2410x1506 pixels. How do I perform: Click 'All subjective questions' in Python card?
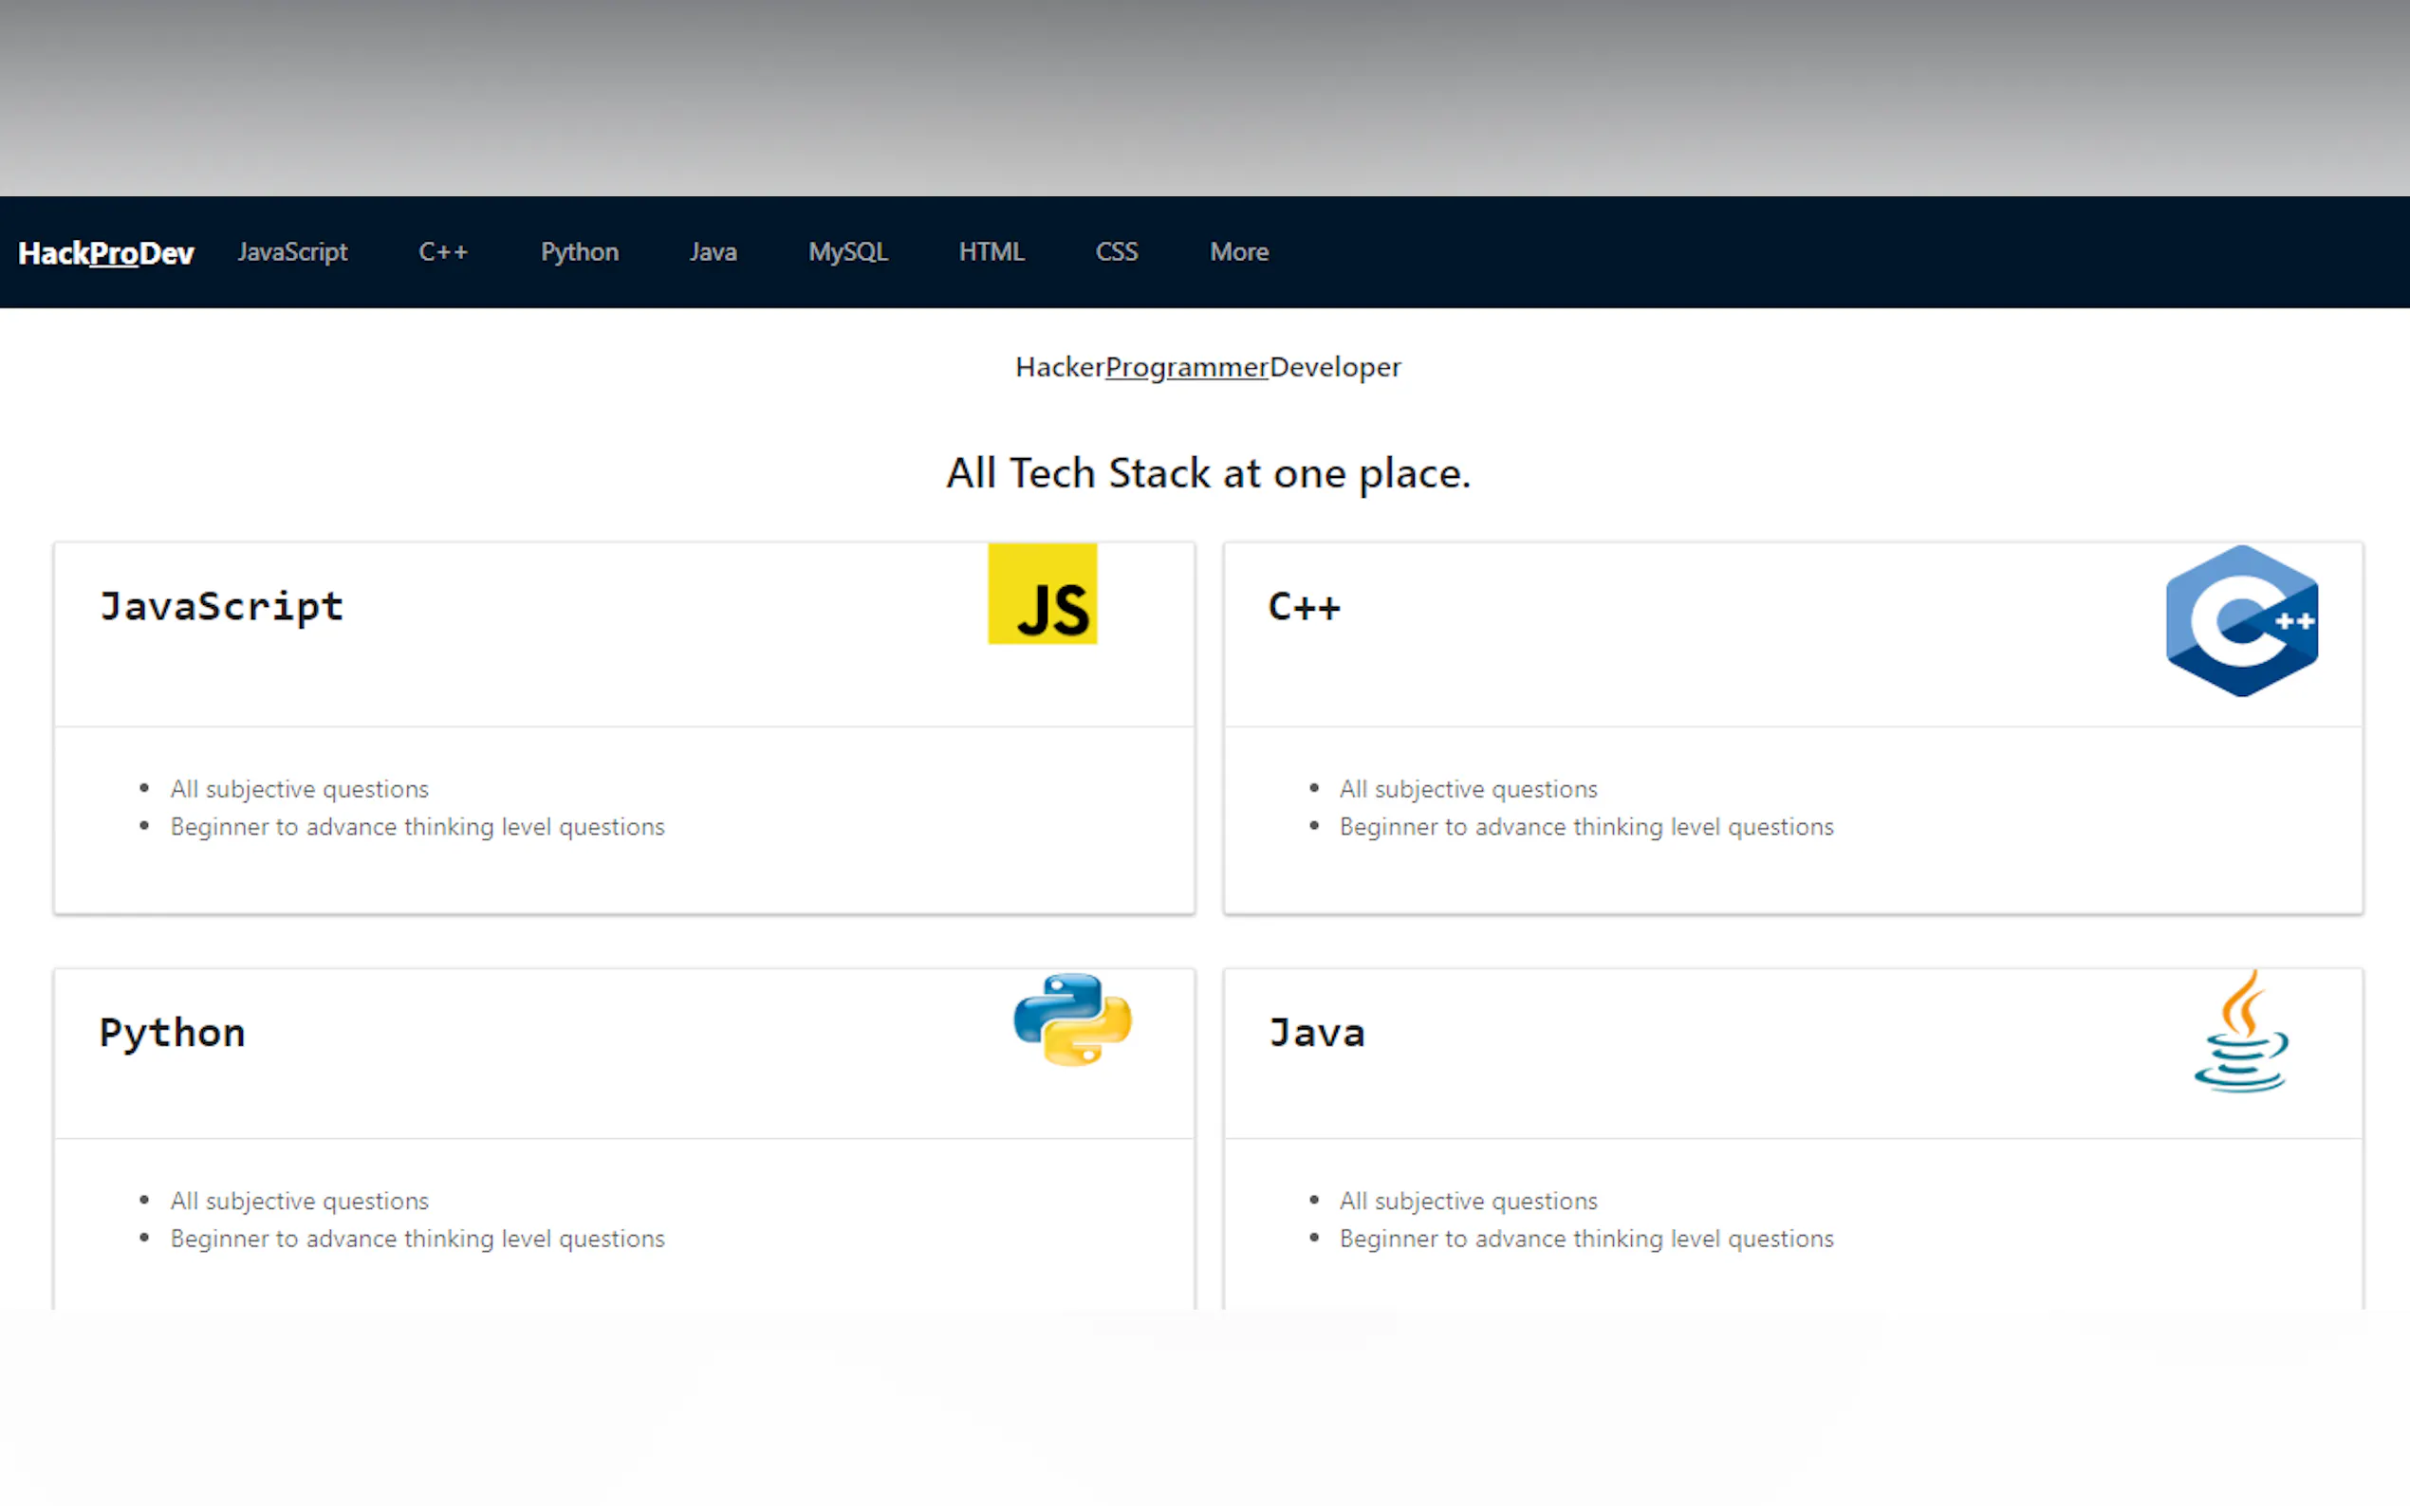pyautogui.click(x=299, y=1201)
